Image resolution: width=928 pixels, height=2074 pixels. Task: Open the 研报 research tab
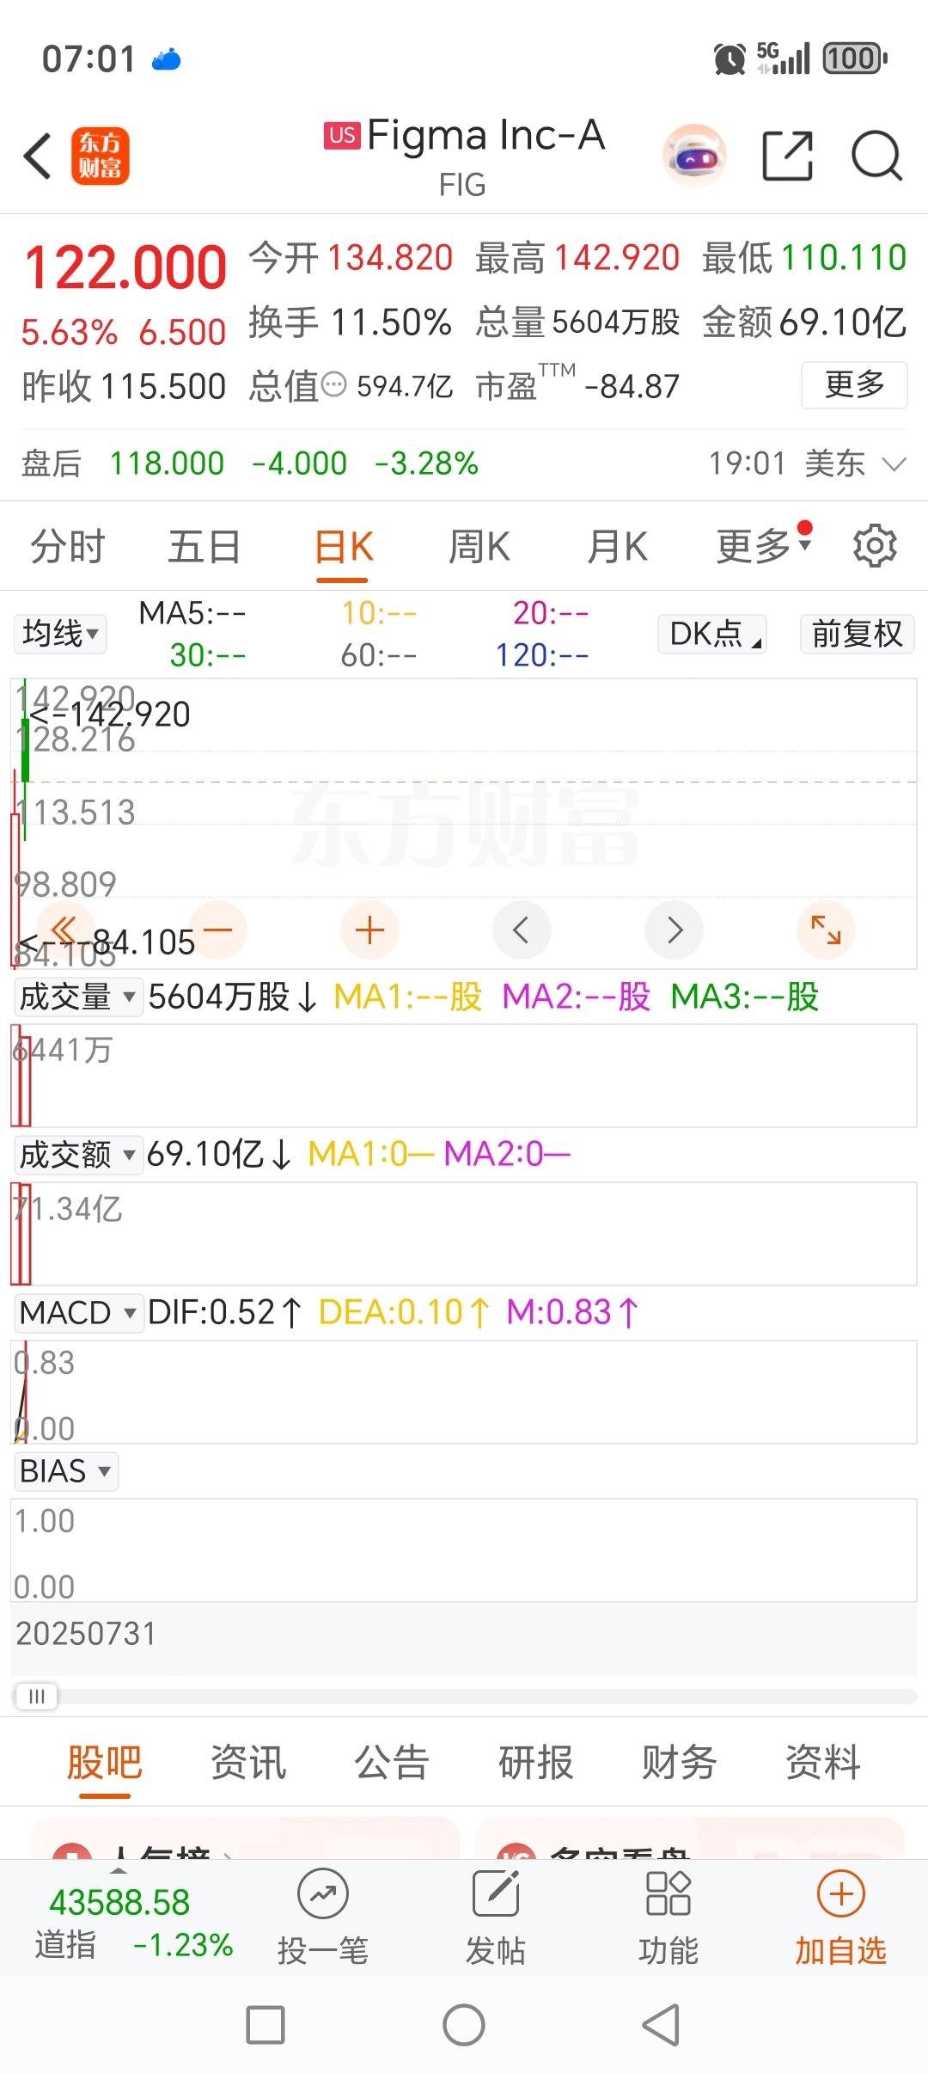pos(536,1762)
